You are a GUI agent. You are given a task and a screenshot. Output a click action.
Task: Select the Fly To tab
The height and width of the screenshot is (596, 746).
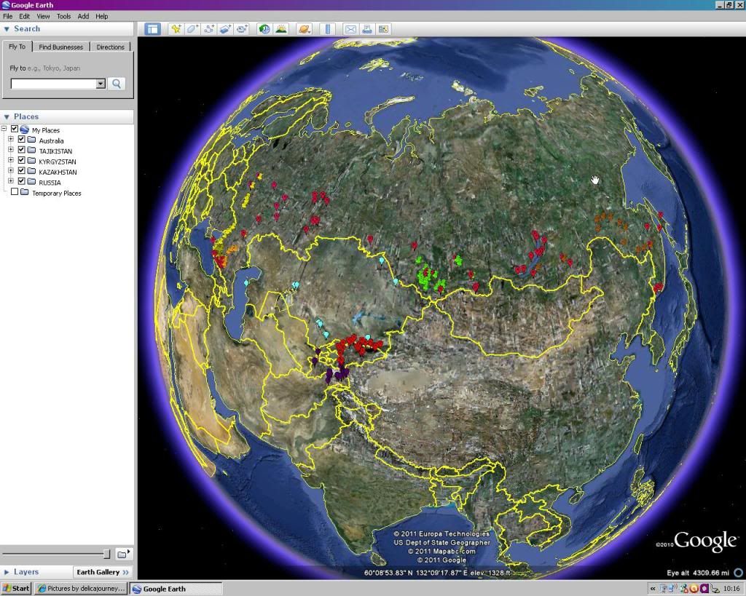17,47
